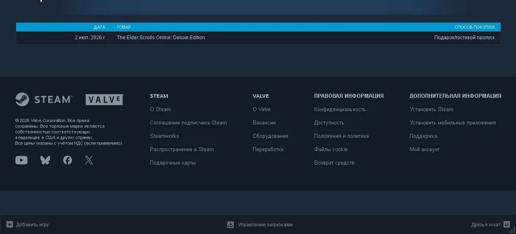Click the СПОСОБ ПОКУПКИ column header

tap(474, 27)
